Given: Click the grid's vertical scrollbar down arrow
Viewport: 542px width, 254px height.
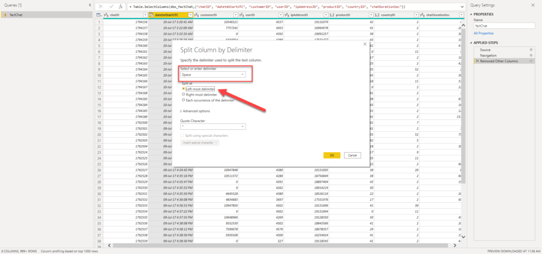Looking at the screenshot, I should pos(463,237).
